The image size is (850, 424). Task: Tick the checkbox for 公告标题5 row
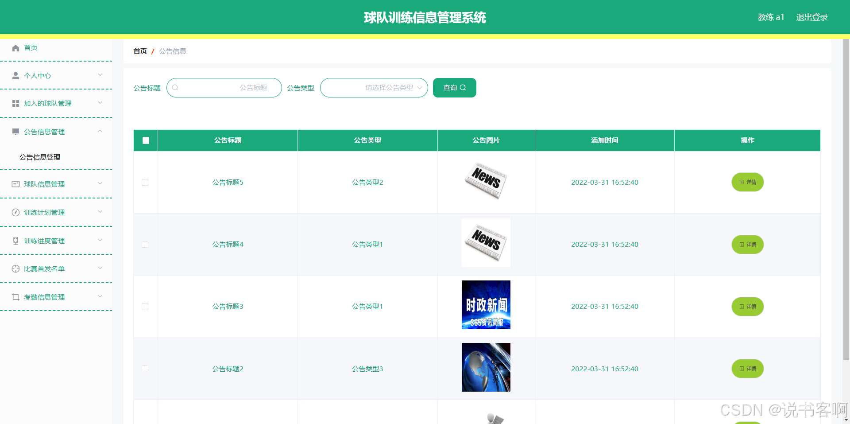145,182
